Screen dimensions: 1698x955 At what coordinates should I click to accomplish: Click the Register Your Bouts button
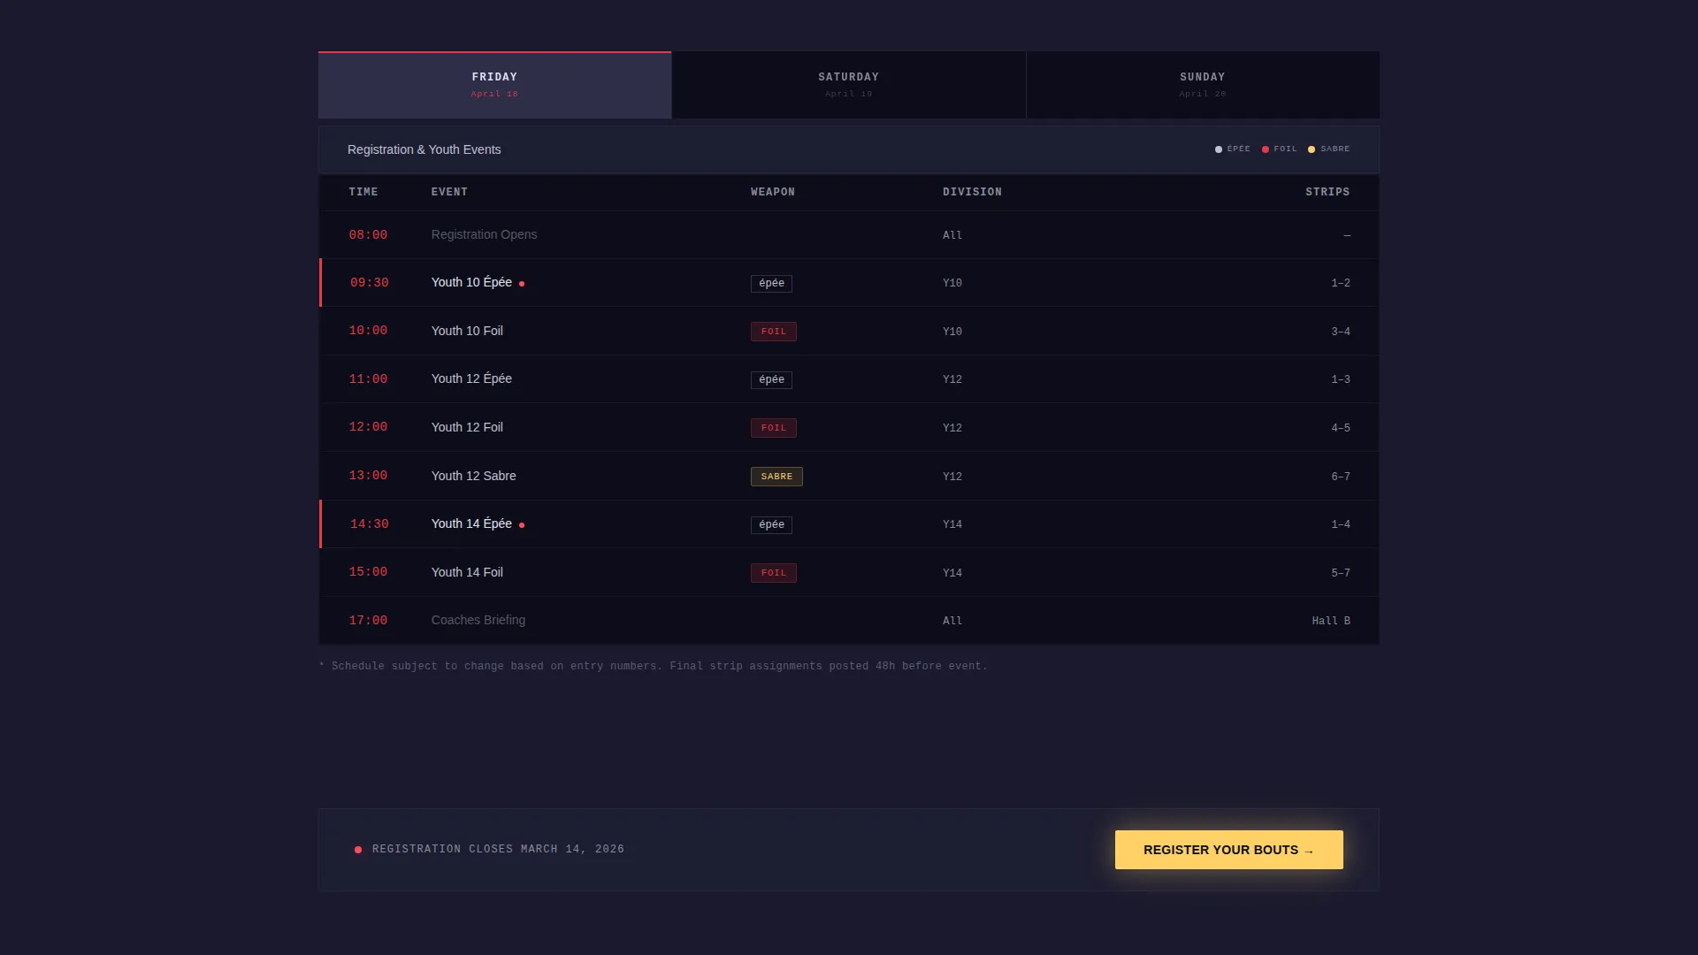[1228, 850]
